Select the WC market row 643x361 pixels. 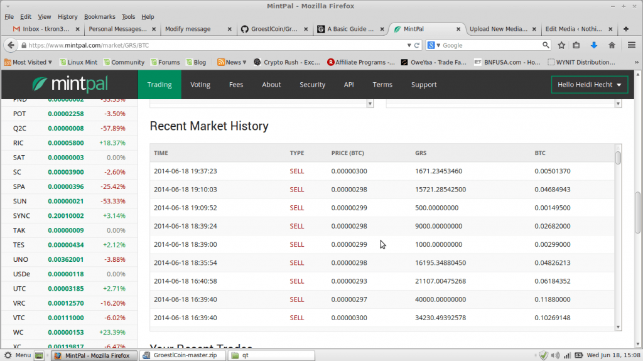[69, 332]
